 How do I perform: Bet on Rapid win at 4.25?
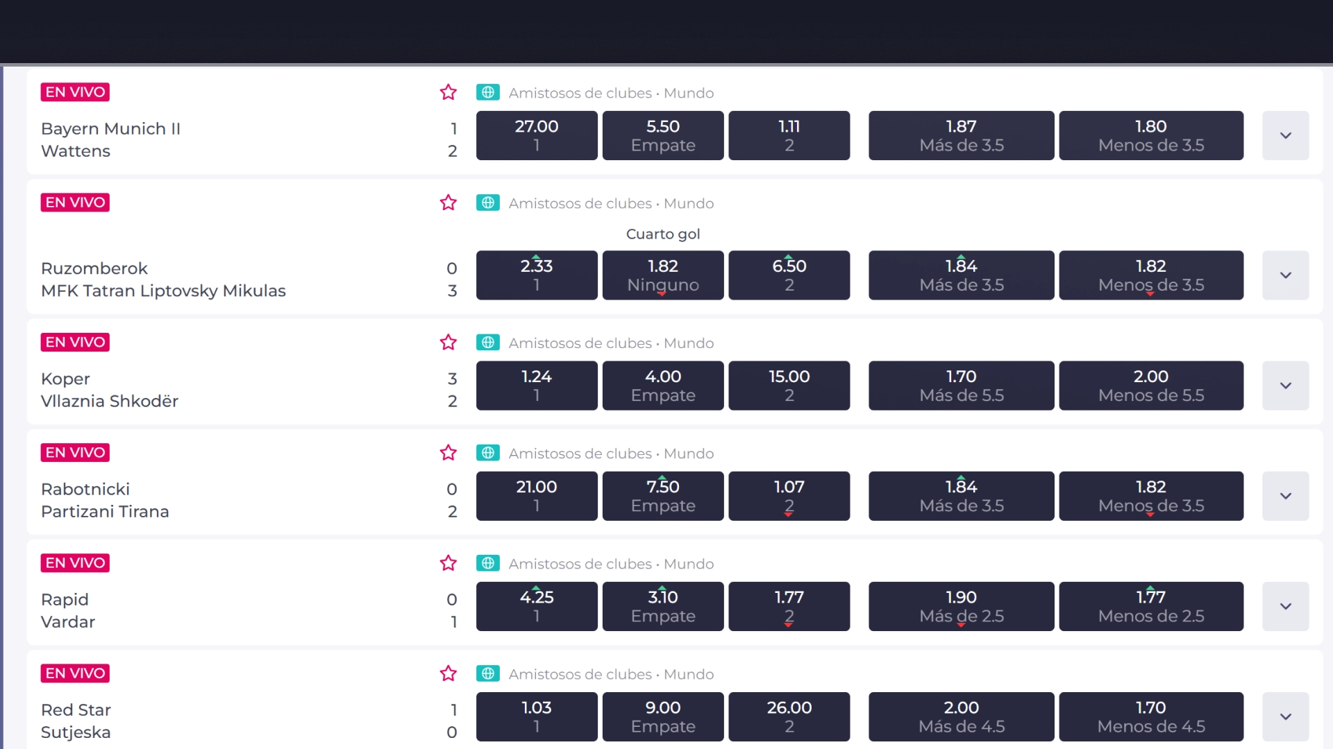[537, 606]
